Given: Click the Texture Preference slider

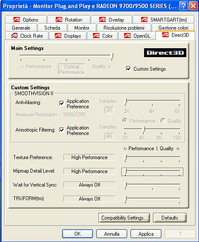Looking at the screenshot, I should pos(153,158).
